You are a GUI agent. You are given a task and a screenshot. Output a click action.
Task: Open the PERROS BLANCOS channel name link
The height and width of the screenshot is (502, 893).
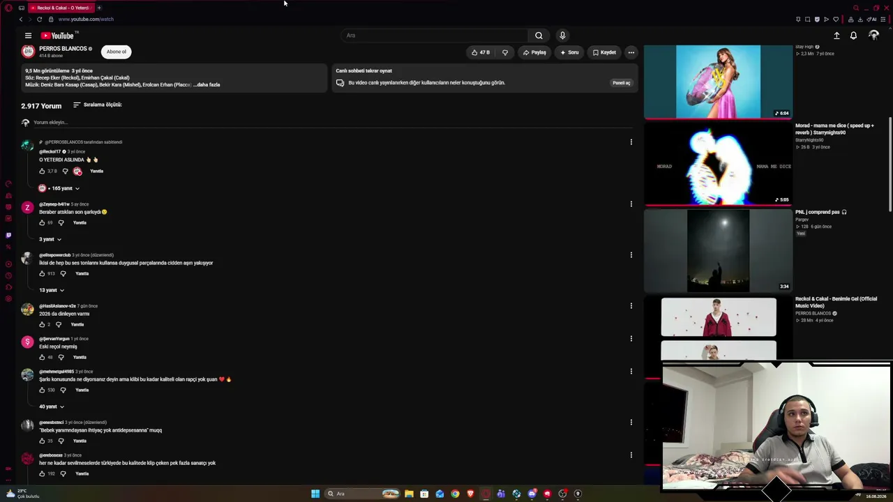(x=63, y=49)
